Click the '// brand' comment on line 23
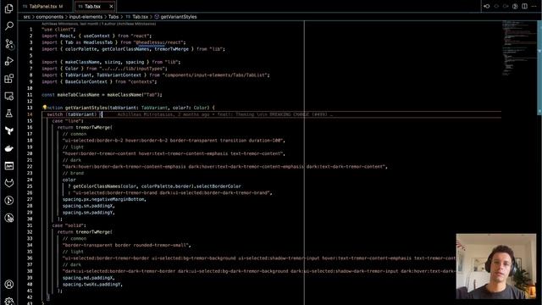Viewport: 542px width, 305px height. 73,173
